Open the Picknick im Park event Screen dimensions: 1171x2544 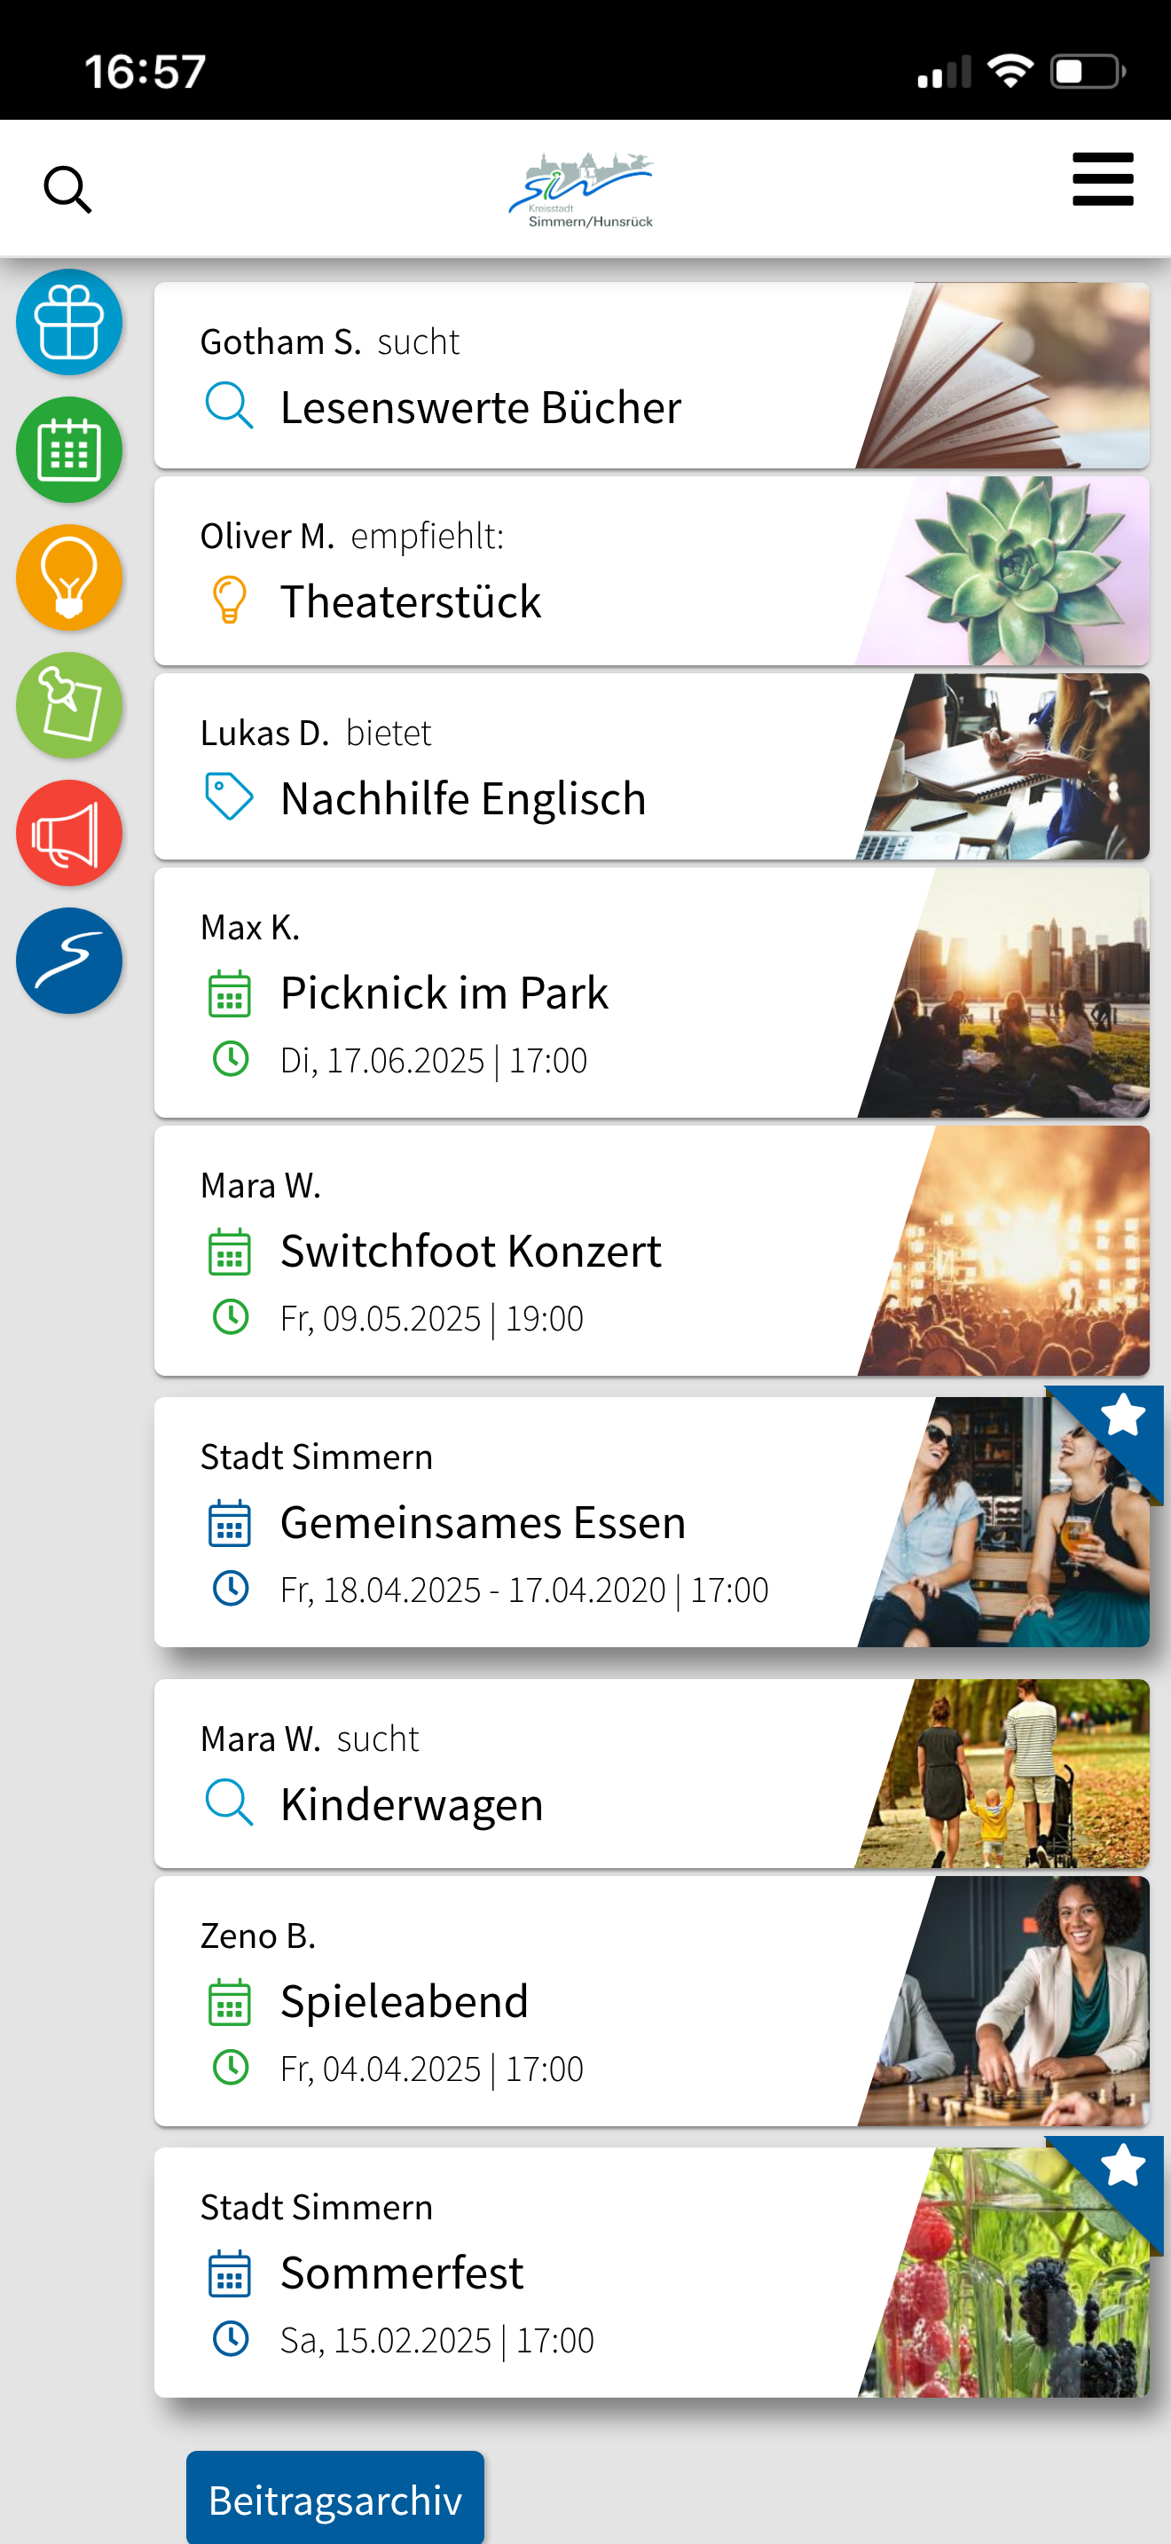tap(652, 993)
